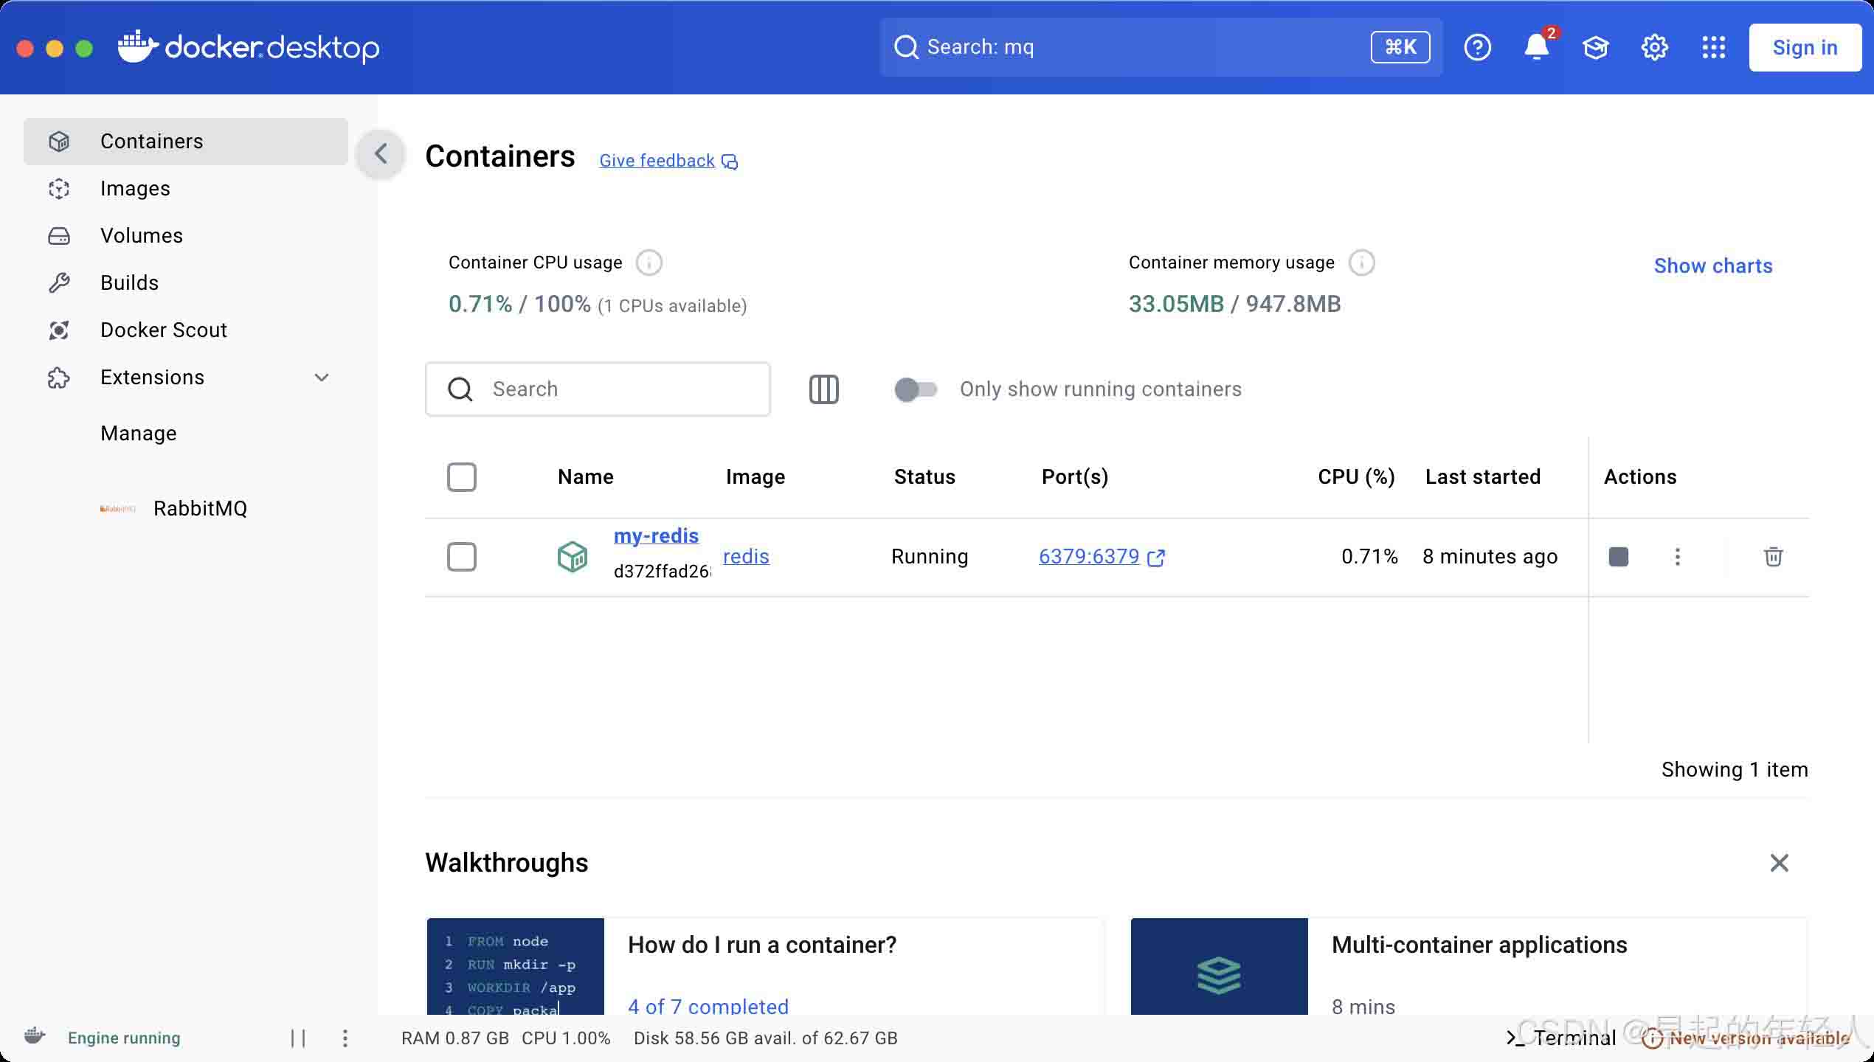Screen dimensions: 1874x1062
Task: Click the Running status of my-redis
Action: pos(930,556)
